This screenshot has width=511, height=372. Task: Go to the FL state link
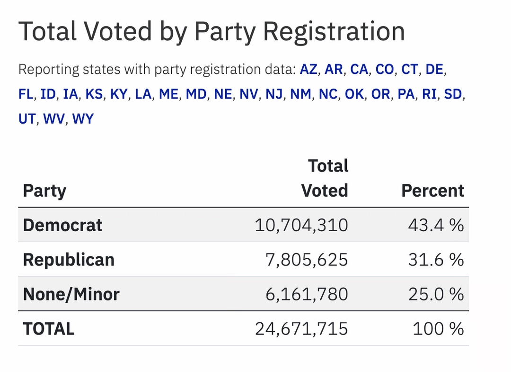[x=26, y=94]
